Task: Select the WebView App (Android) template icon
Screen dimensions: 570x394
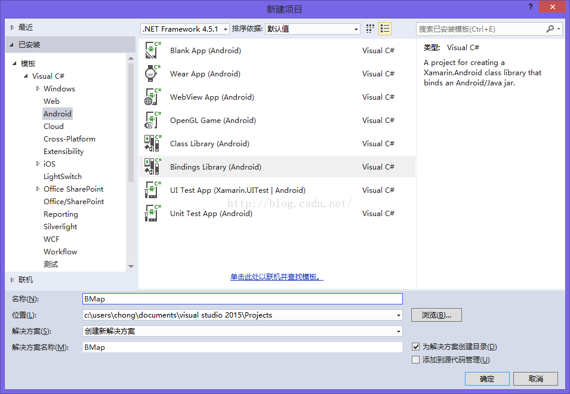Action: [x=153, y=97]
